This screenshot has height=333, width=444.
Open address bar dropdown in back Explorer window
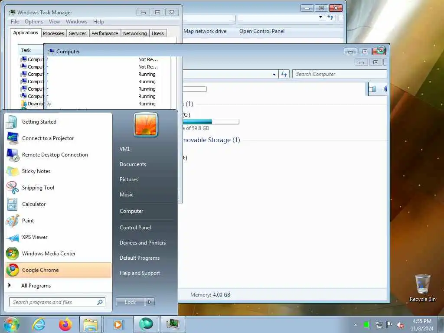coord(320,17)
